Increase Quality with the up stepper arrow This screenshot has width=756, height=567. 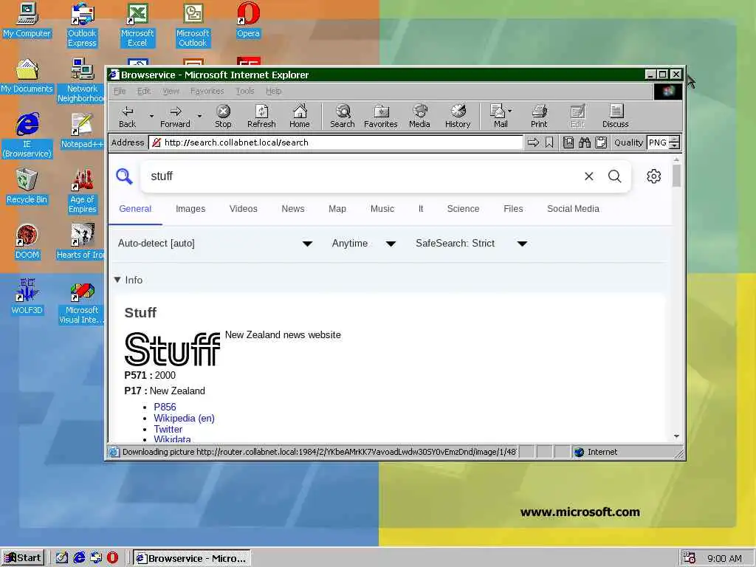[675, 140]
